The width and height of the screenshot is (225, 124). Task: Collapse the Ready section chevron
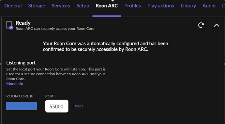tap(217, 25)
